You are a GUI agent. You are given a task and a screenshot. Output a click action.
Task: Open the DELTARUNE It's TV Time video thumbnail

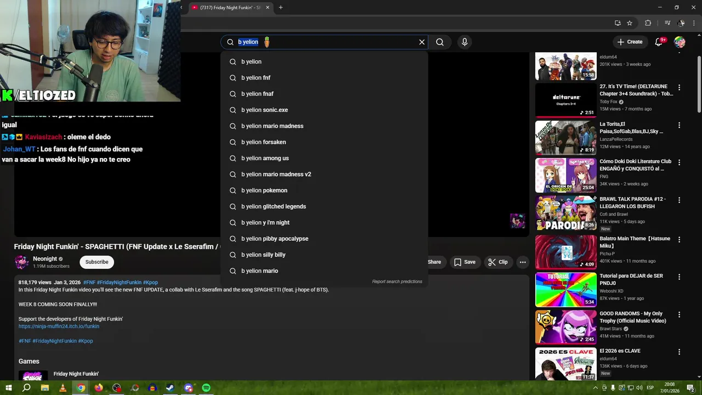tap(565, 100)
